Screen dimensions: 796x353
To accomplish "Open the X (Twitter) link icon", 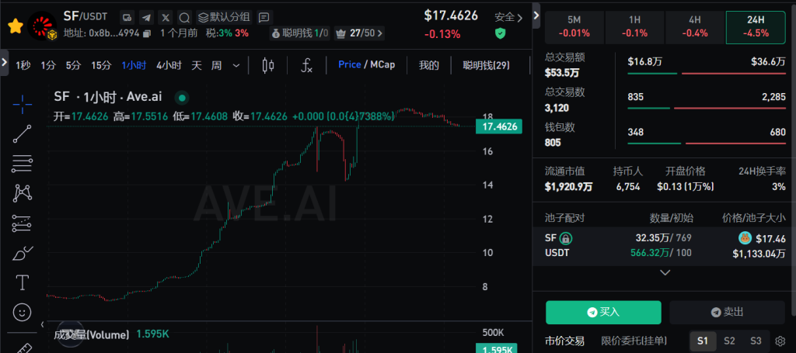I will (165, 16).
